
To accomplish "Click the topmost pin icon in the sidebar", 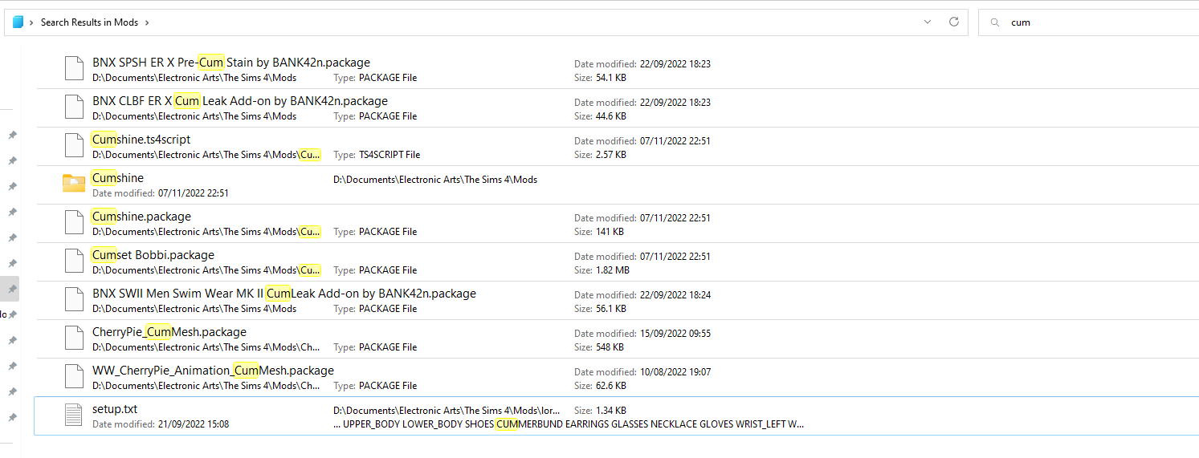I will [x=12, y=135].
